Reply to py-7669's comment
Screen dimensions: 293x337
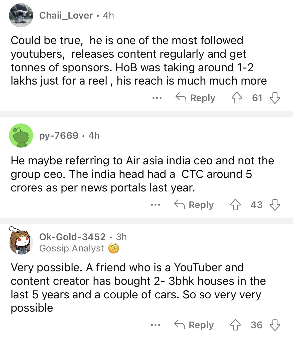[194, 205]
